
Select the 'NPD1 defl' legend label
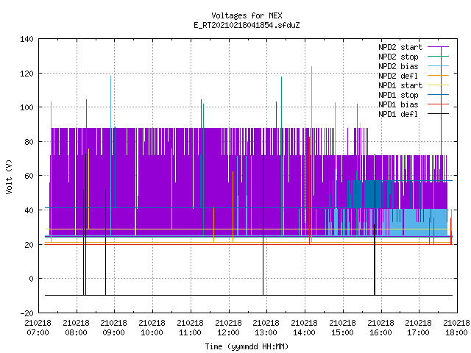pos(398,114)
